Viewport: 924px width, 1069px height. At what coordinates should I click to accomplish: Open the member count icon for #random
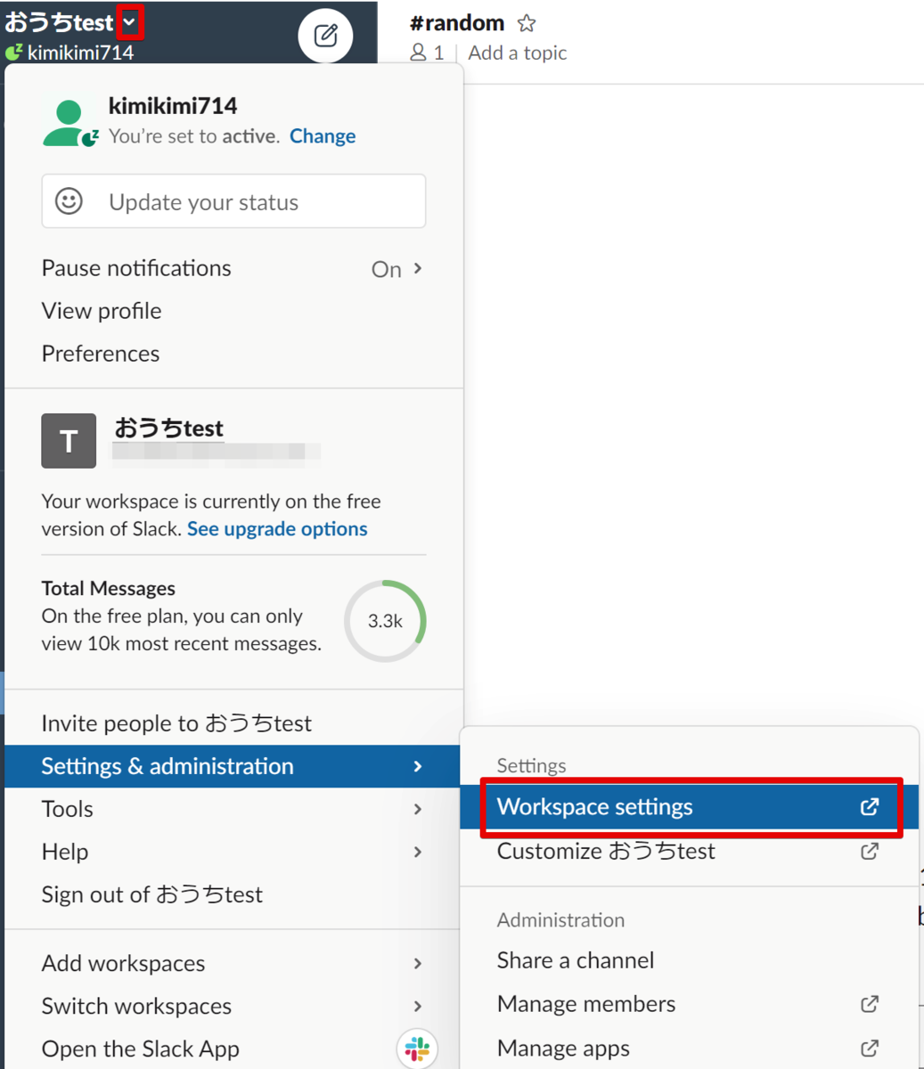418,53
